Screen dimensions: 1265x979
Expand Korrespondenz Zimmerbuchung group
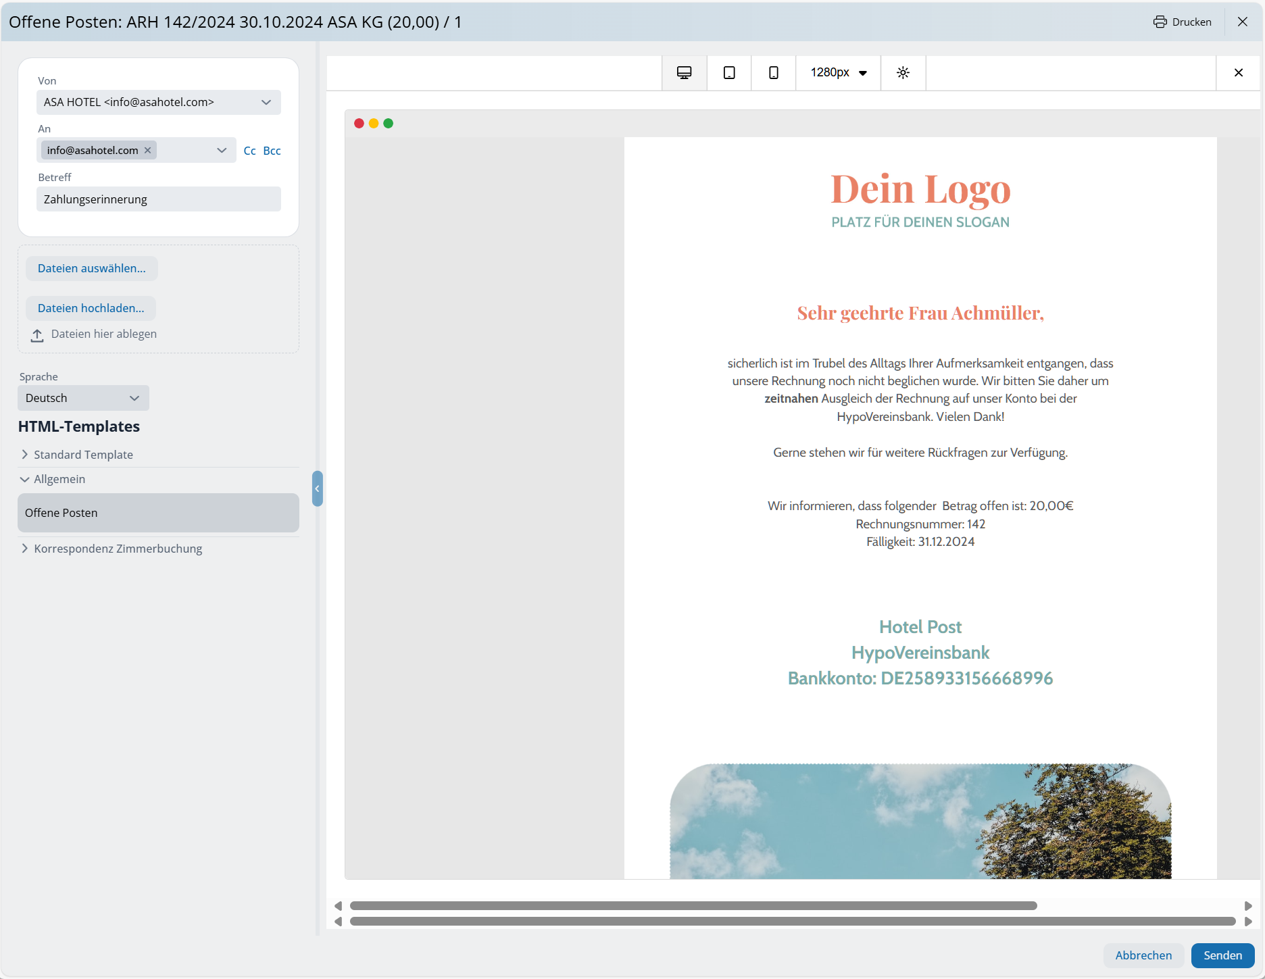pyautogui.click(x=25, y=549)
